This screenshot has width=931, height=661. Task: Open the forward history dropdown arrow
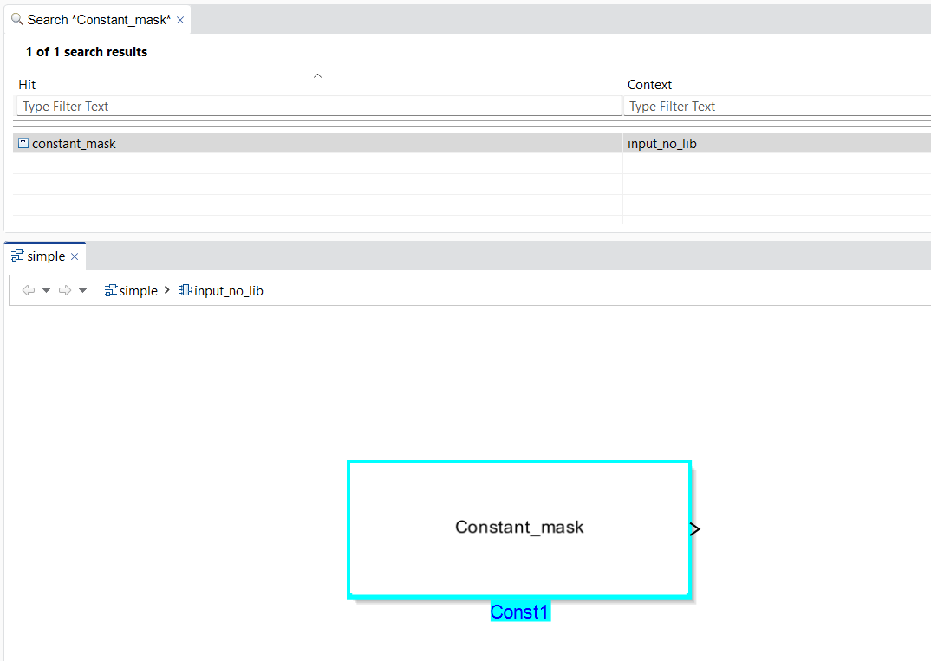(x=83, y=290)
